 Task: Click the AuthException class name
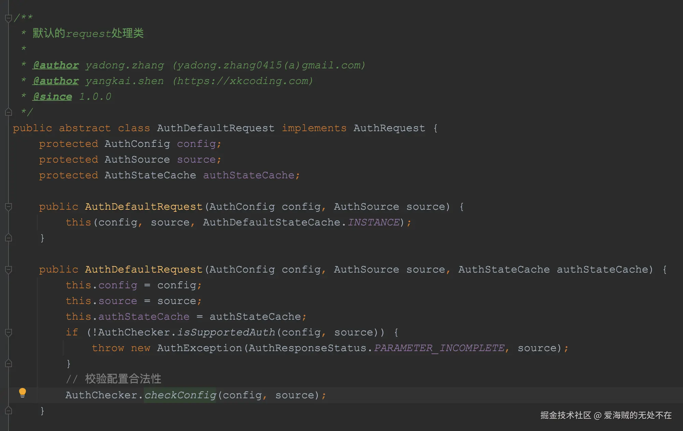click(199, 348)
